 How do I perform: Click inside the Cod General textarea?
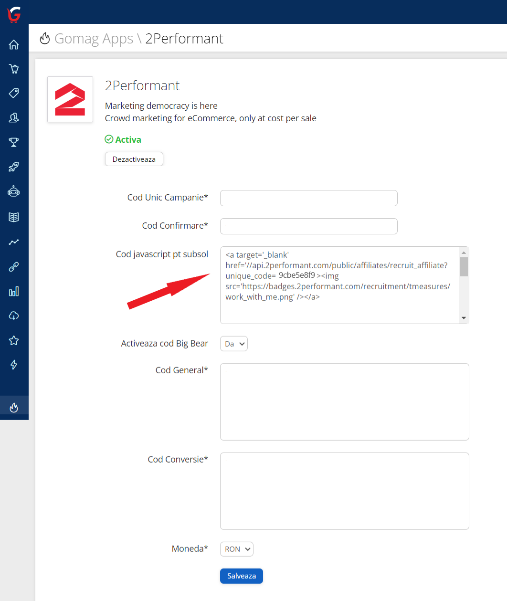(344, 401)
